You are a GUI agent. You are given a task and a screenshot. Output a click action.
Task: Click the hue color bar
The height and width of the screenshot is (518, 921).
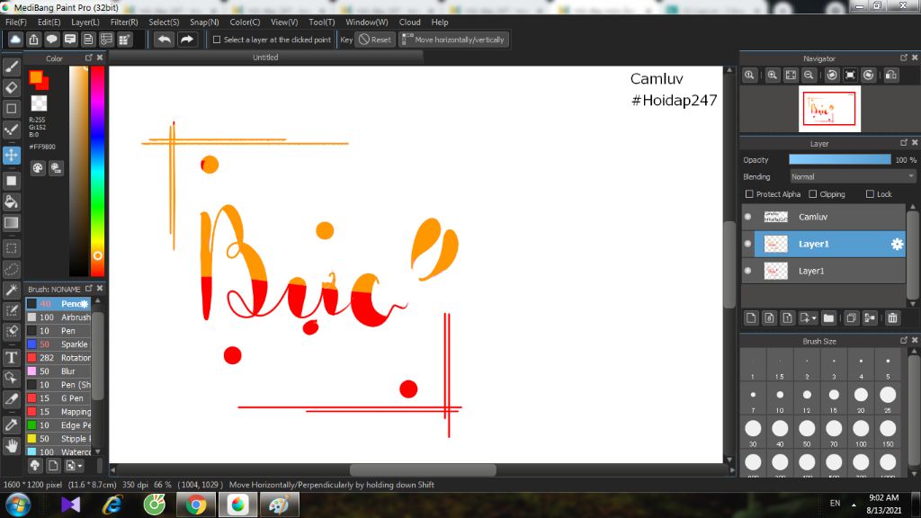(x=97, y=171)
